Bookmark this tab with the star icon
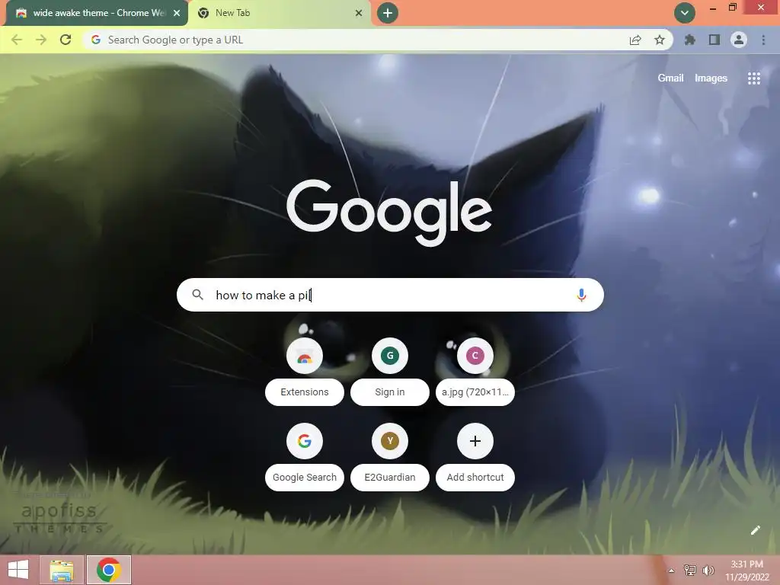Viewport: 780px width, 585px height. 659,40
